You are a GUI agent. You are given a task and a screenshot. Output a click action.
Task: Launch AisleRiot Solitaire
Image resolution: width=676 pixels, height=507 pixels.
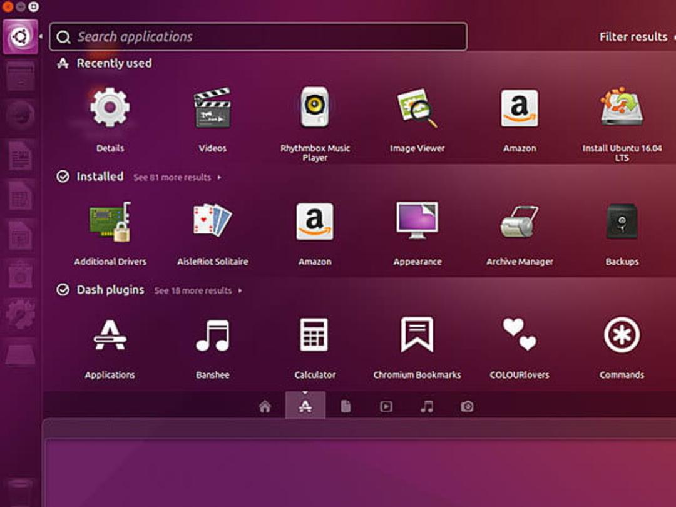point(212,220)
